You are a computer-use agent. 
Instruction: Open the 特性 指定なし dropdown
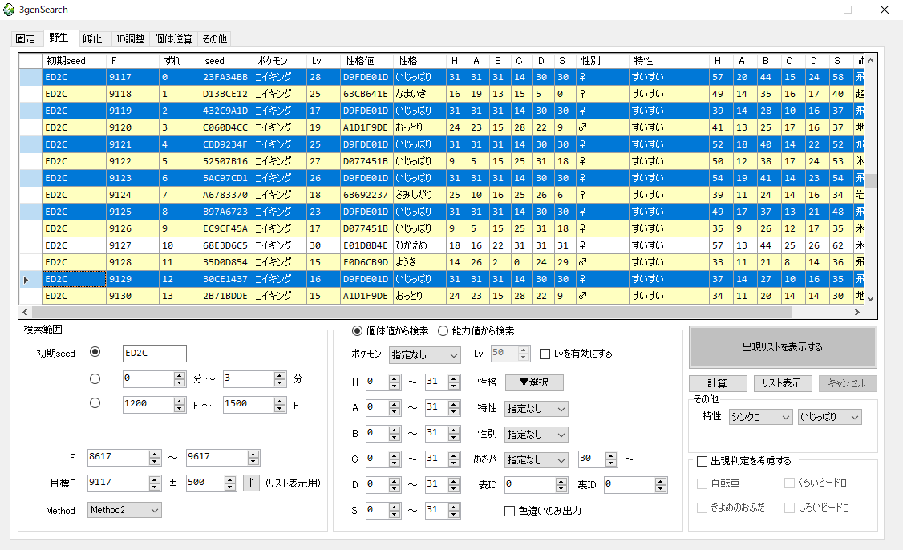537,409
